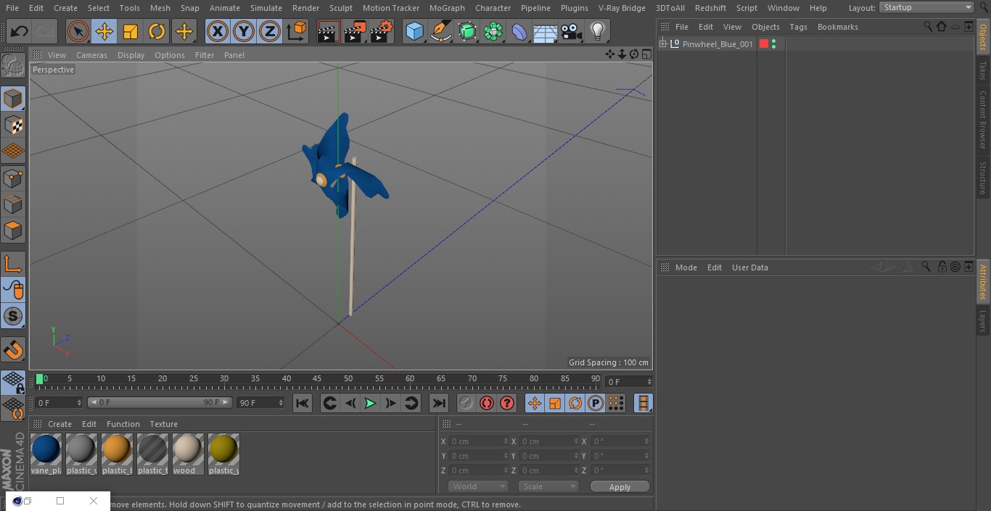Switch to Edges mode

[x=13, y=204]
